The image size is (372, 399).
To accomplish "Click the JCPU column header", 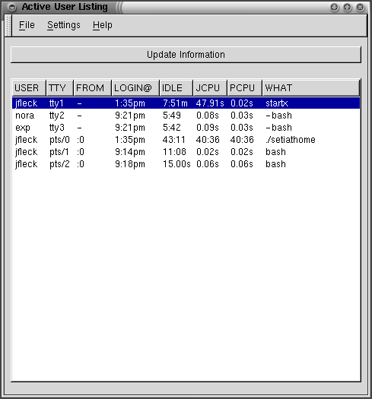I will pos(210,88).
